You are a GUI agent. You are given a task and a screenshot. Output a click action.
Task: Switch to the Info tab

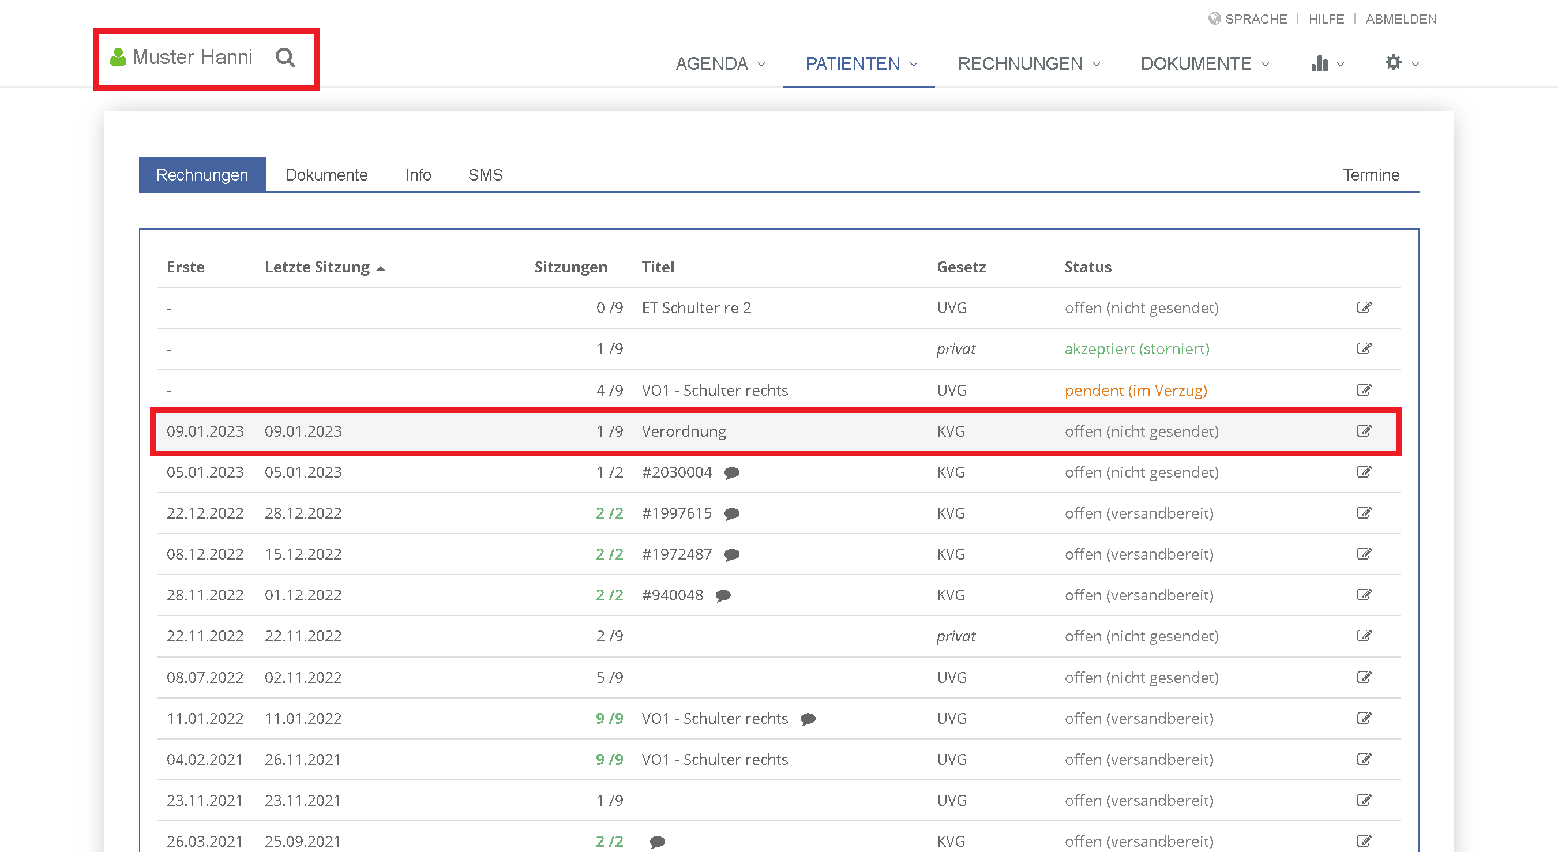[x=418, y=175]
